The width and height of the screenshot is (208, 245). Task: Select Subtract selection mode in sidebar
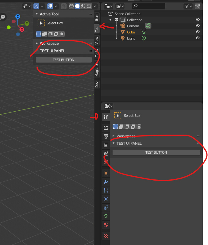click(x=50, y=34)
